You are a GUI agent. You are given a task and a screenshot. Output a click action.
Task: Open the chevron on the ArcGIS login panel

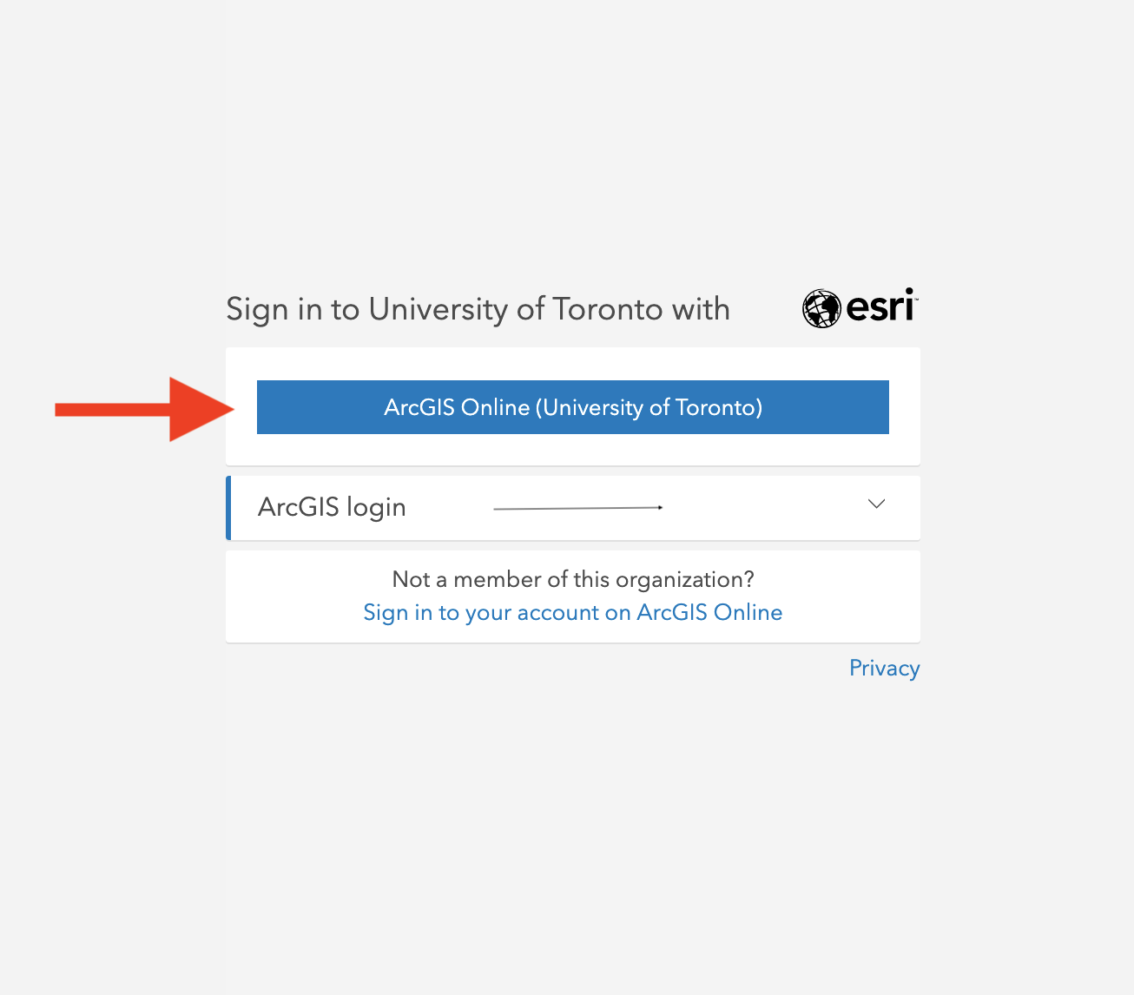click(876, 504)
